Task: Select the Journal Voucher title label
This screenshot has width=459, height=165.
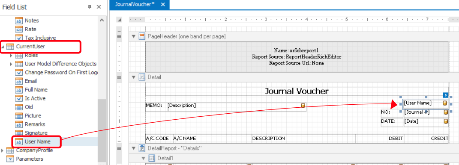Action: (x=297, y=91)
